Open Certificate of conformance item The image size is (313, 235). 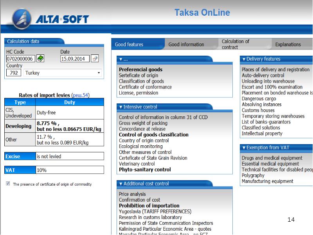(145, 87)
